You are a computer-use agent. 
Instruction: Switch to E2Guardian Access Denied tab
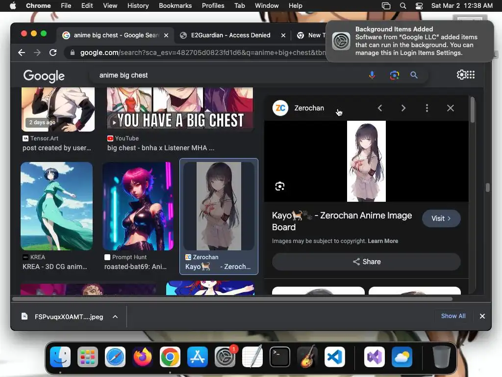[x=230, y=35]
